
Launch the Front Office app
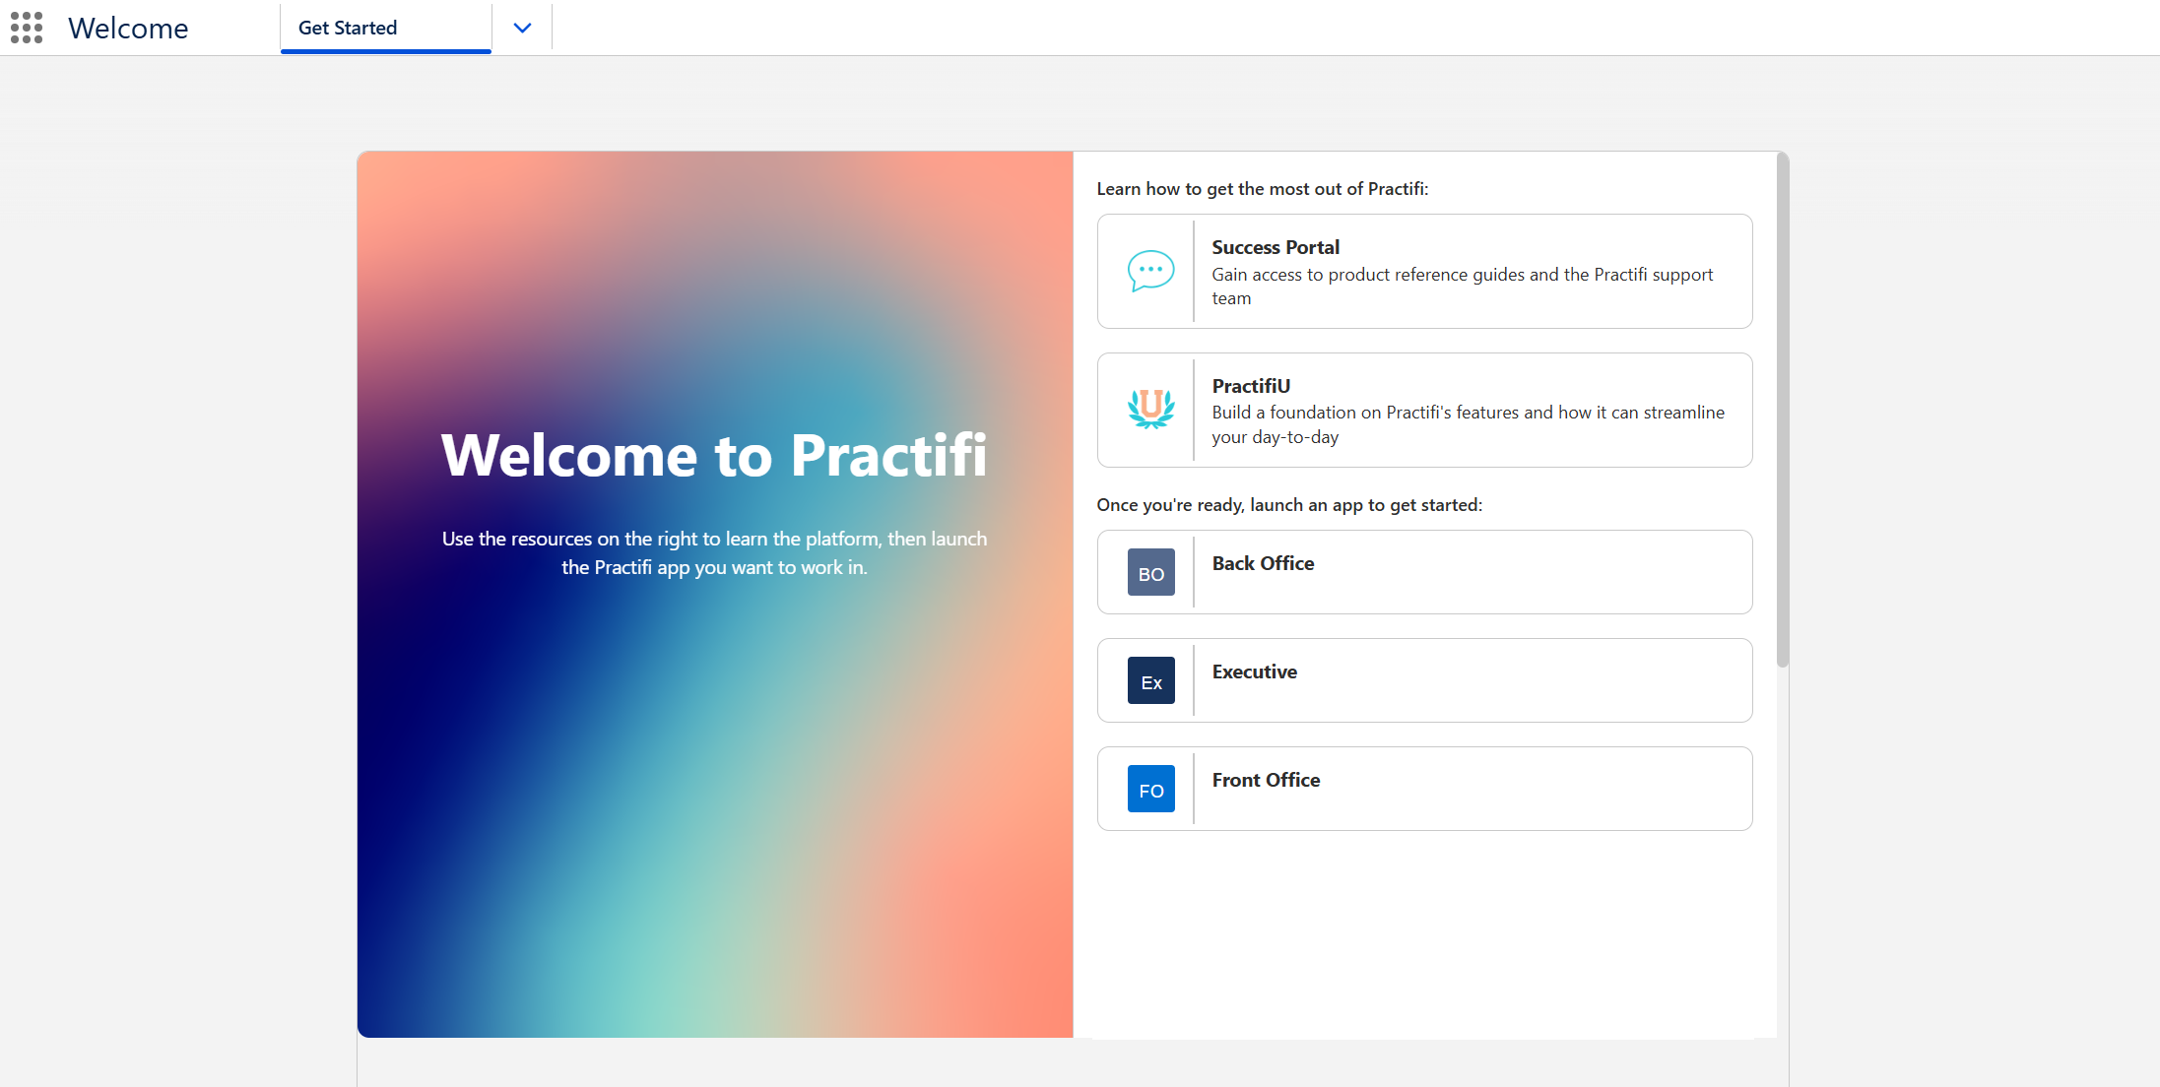tap(1424, 789)
